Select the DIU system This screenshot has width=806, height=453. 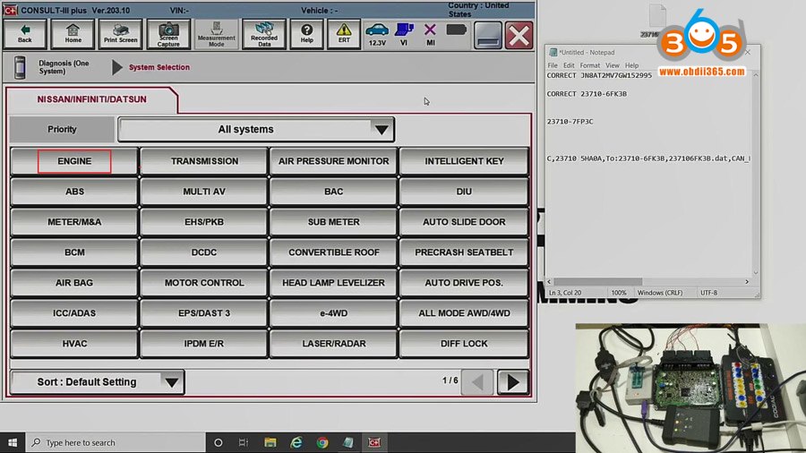coord(464,192)
